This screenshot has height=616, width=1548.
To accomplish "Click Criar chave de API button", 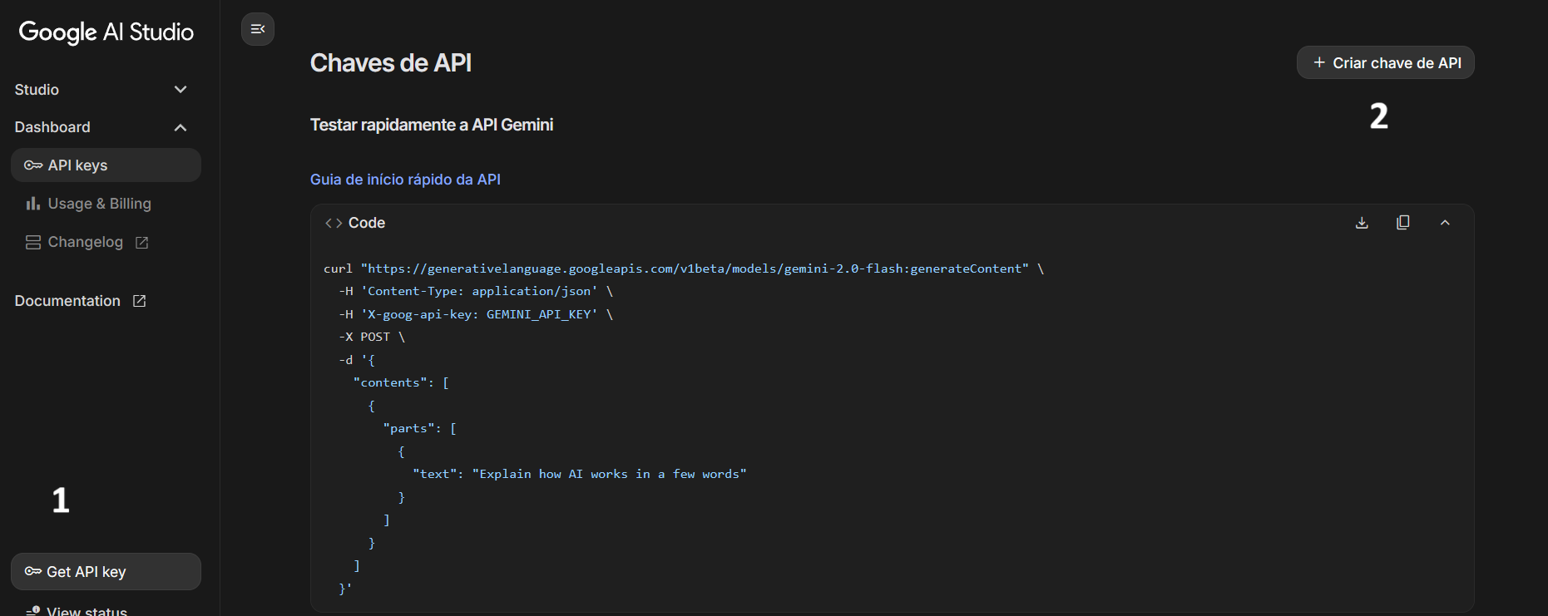I will 1386,63.
